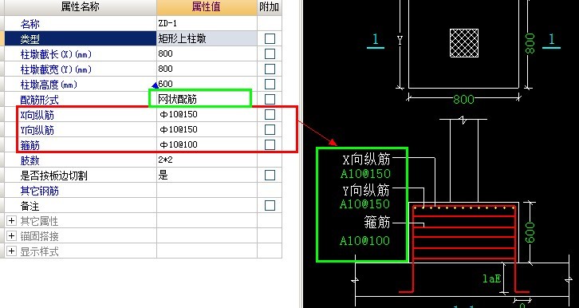Click the right section mark 1
Viewport: 579px width, 308px height.
tap(551, 40)
